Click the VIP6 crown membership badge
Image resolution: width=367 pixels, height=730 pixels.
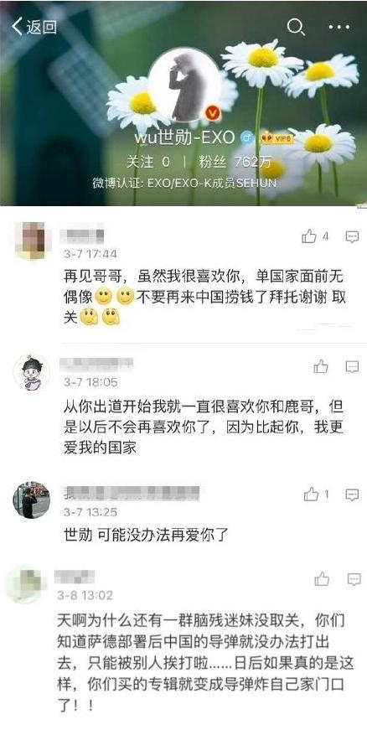pyautogui.click(x=277, y=138)
